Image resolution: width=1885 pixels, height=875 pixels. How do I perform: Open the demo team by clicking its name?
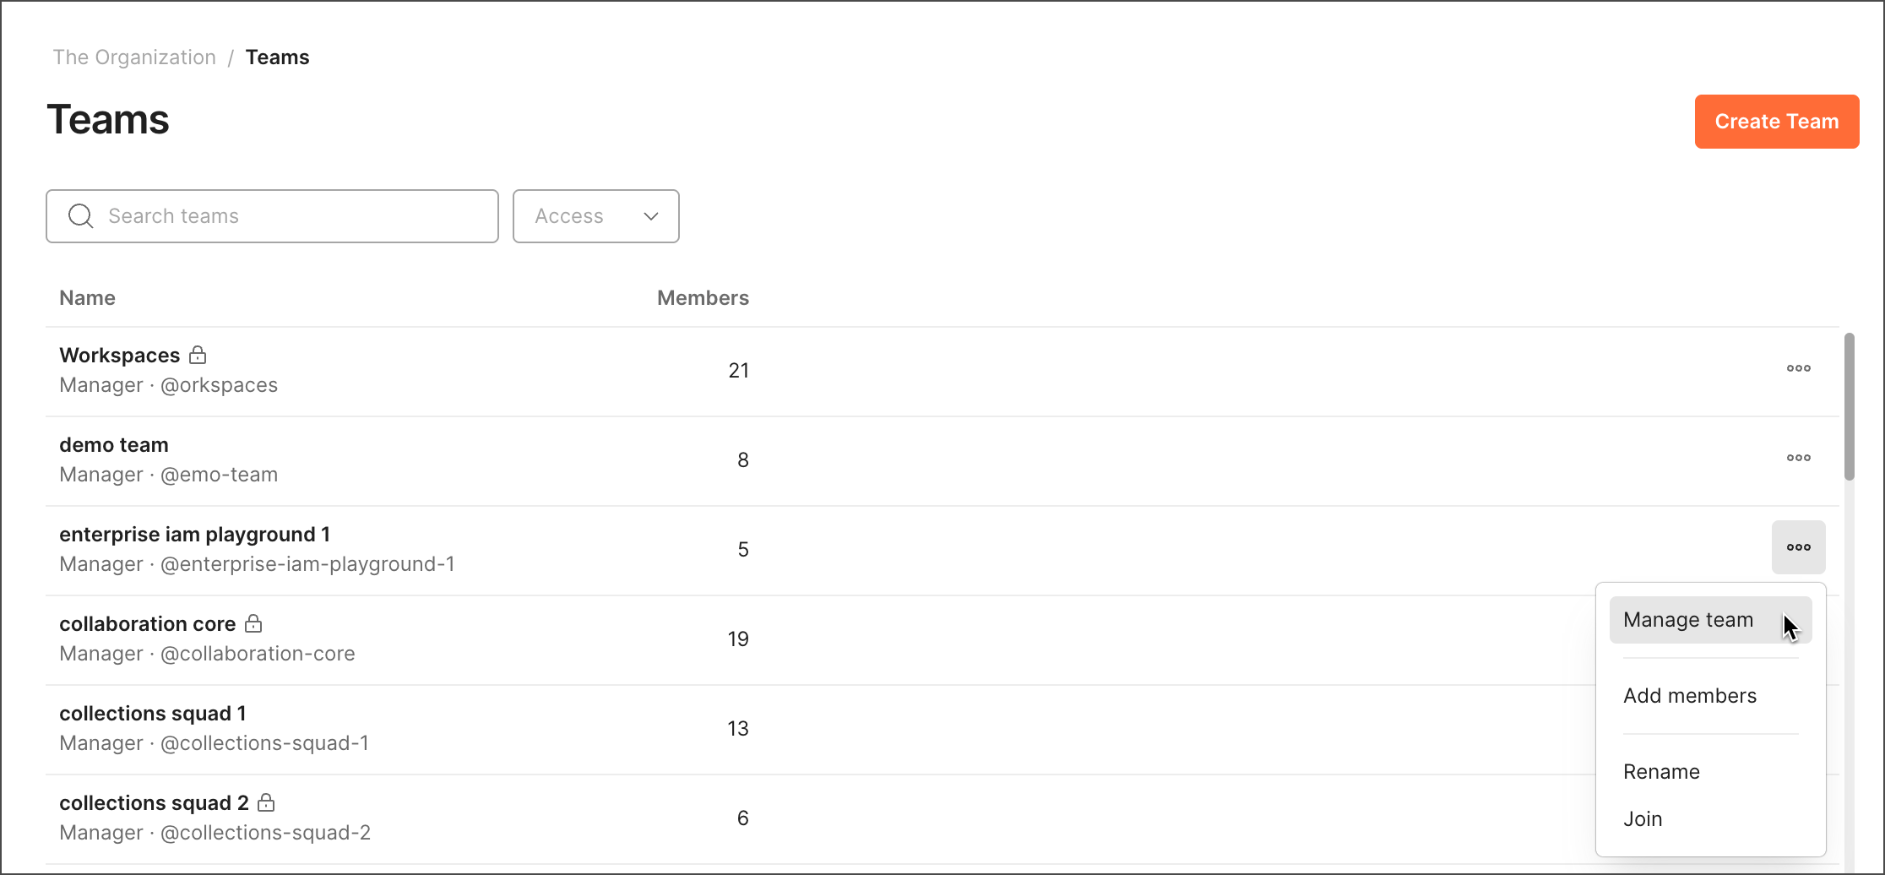(x=113, y=444)
